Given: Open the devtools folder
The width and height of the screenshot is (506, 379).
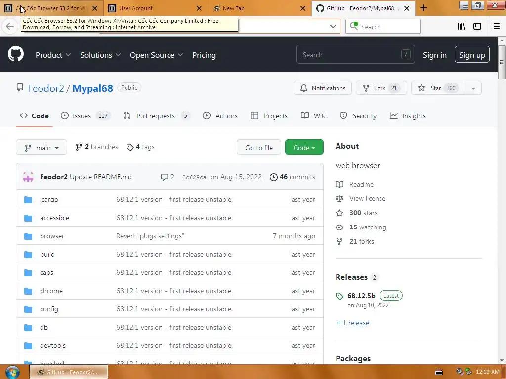Looking at the screenshot, I should pyautogui.click(x=53, y=346).
